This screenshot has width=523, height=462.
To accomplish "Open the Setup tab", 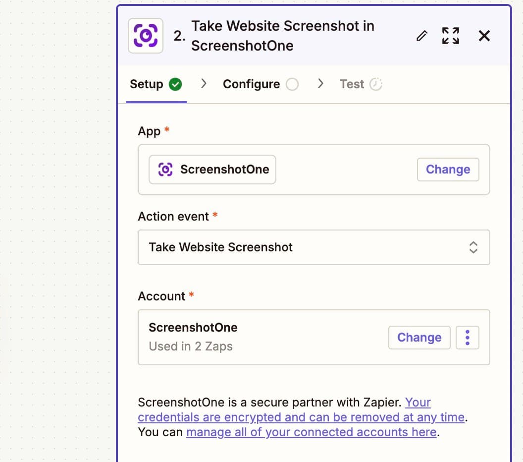I will [156, 84].
